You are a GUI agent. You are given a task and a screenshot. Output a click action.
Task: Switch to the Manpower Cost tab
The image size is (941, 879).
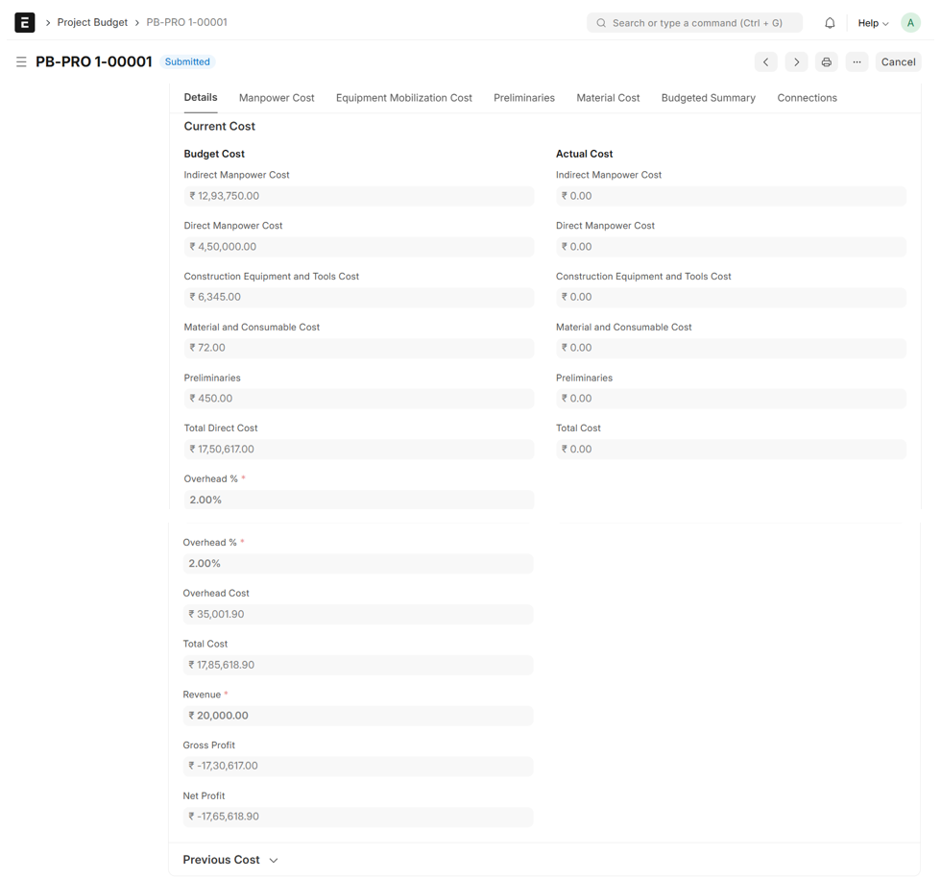[277, 98]
